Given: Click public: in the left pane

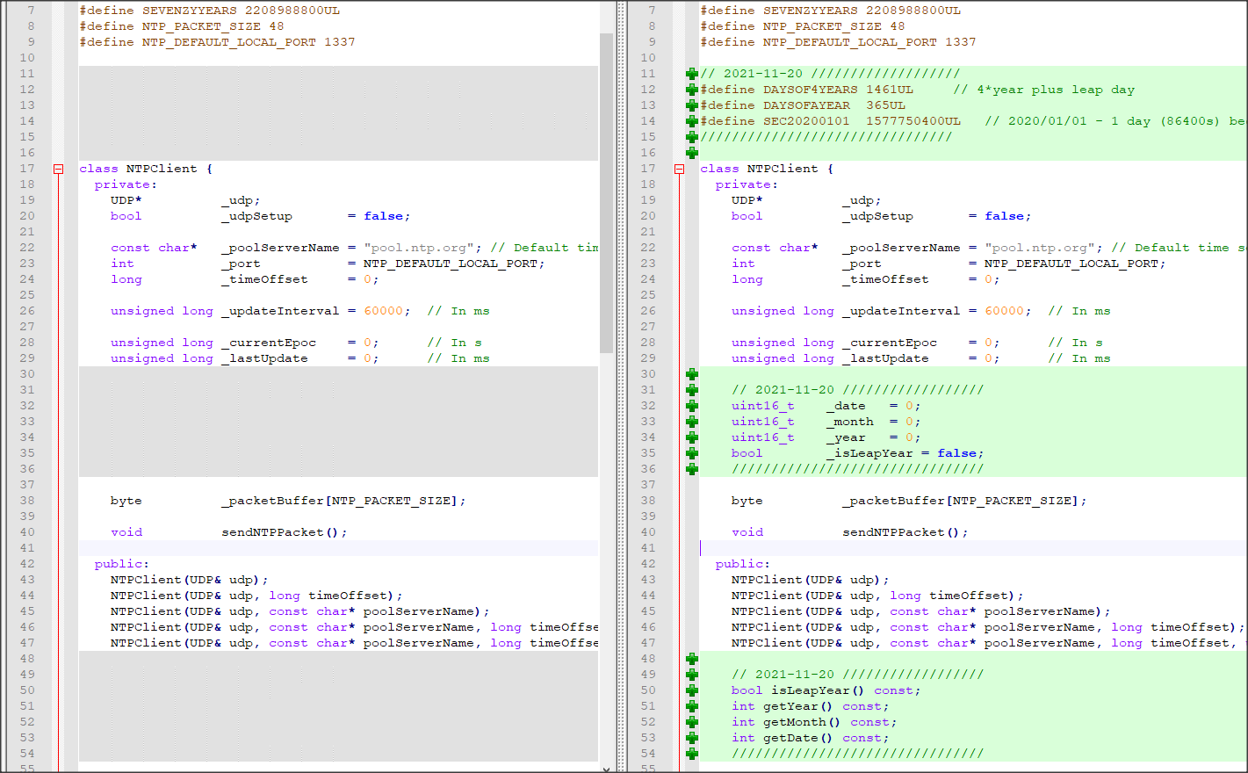Looking at the screenshot, I should point(122,564).
